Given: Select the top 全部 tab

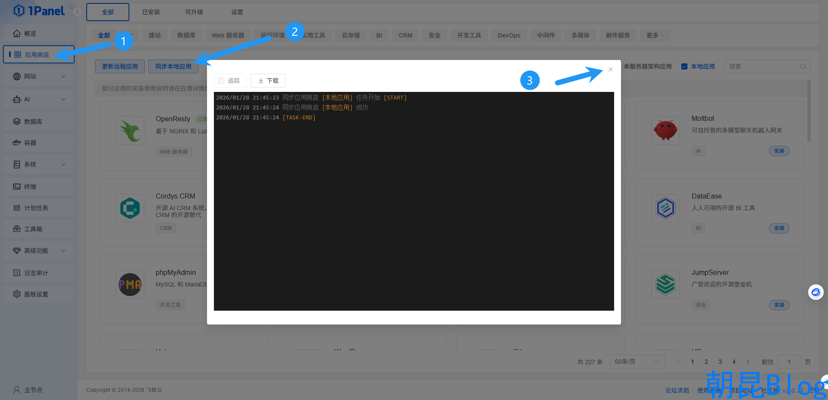Looking at the screenshot, I should click(108, 12).
